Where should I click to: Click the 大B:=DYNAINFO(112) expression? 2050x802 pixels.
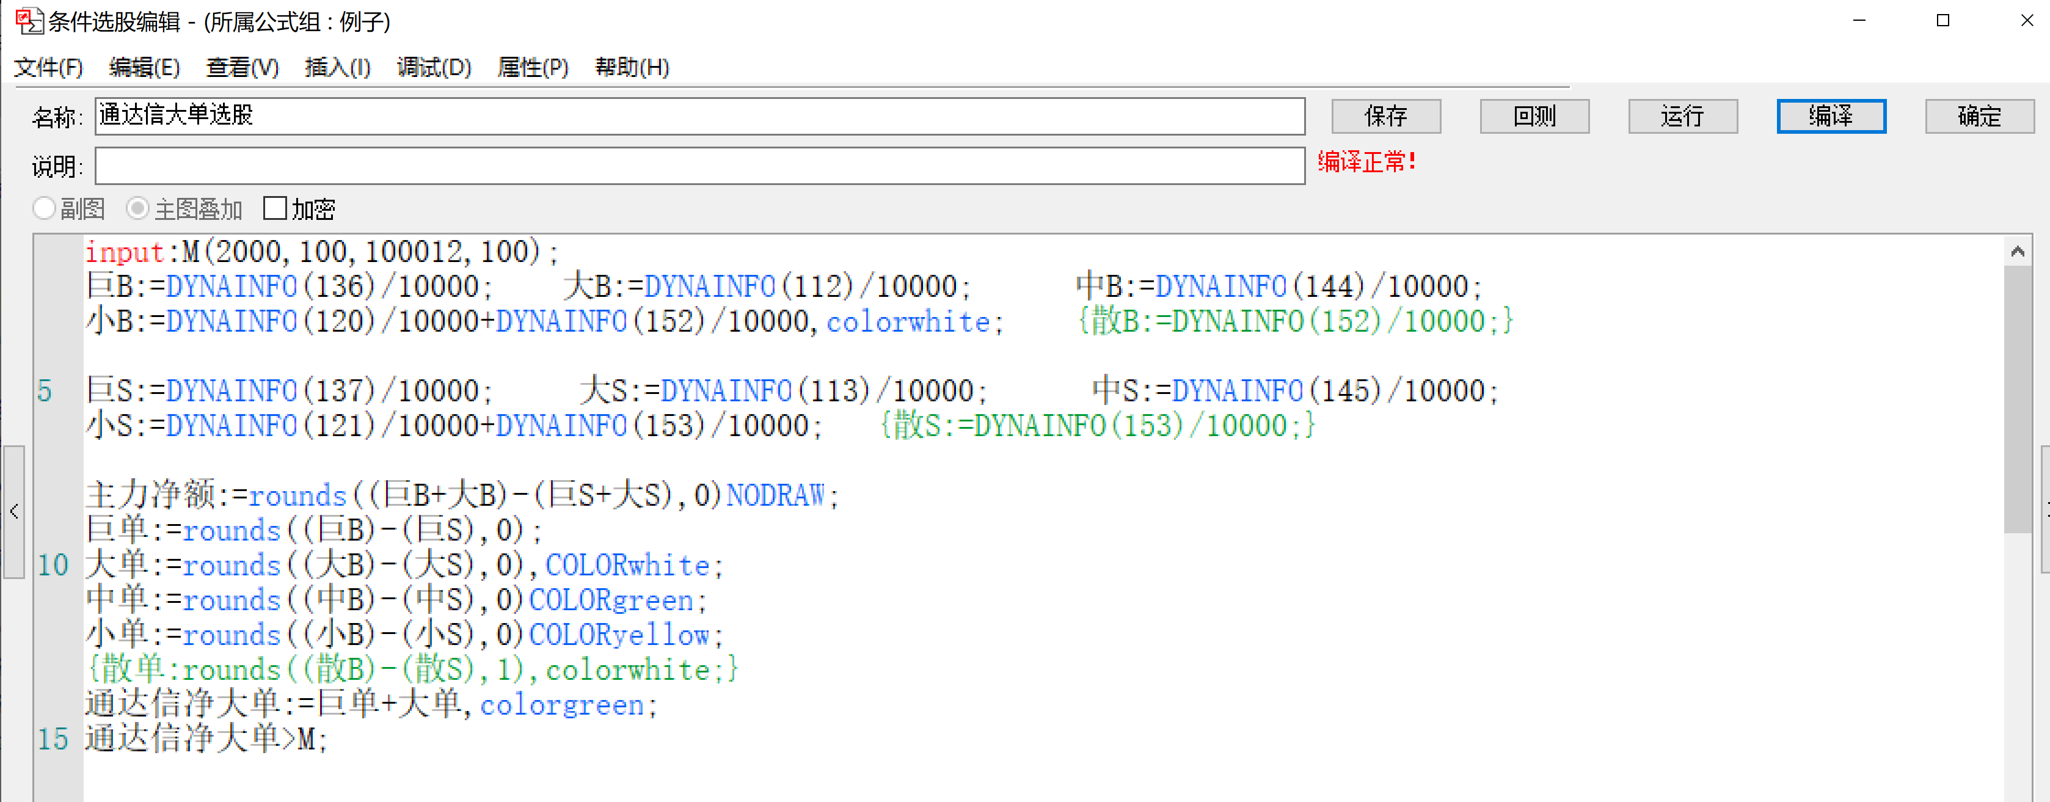[767, 286]
